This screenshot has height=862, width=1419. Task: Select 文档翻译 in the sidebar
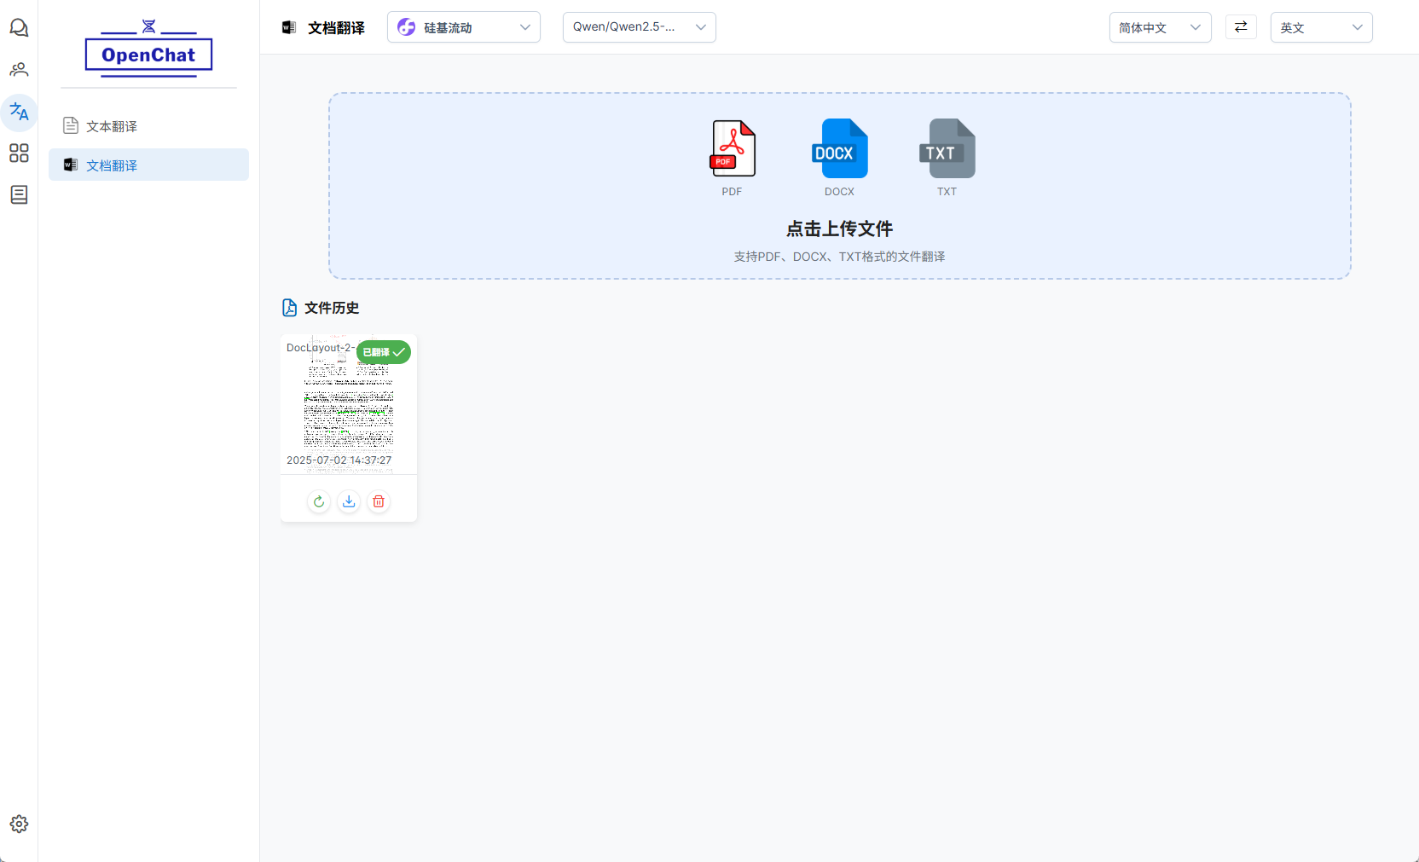click(x=111, y=165)
